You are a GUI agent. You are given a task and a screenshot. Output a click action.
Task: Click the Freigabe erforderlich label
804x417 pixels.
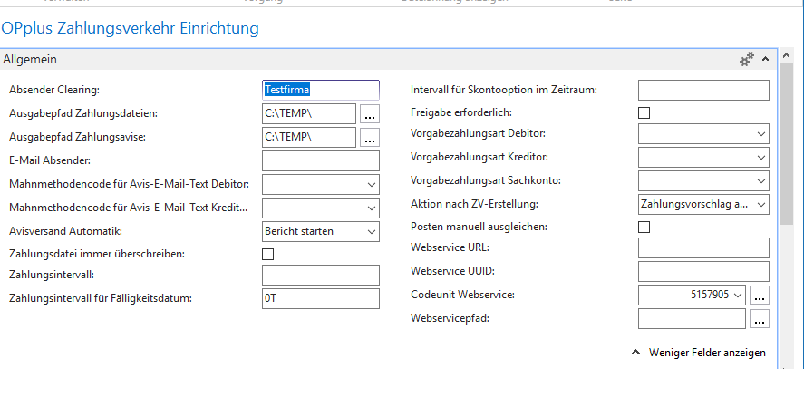point(461,112)
